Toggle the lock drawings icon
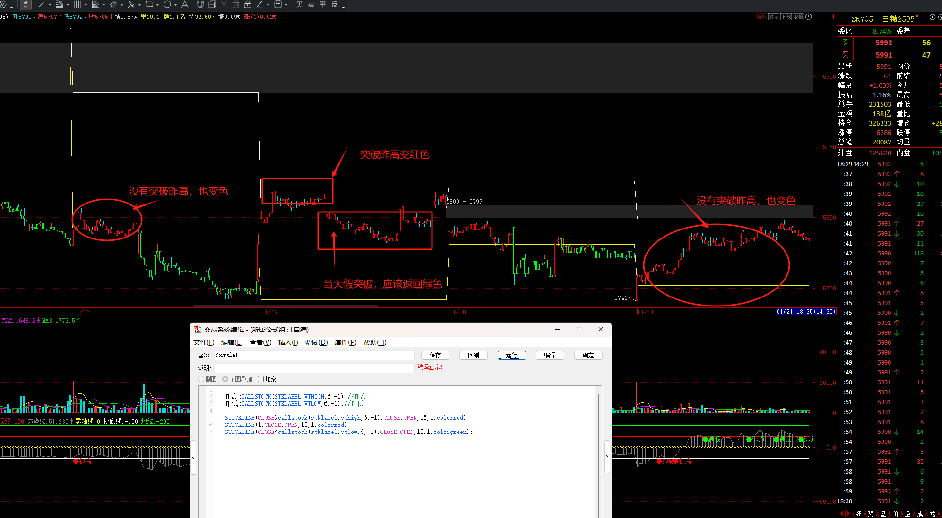 [248, 4]
